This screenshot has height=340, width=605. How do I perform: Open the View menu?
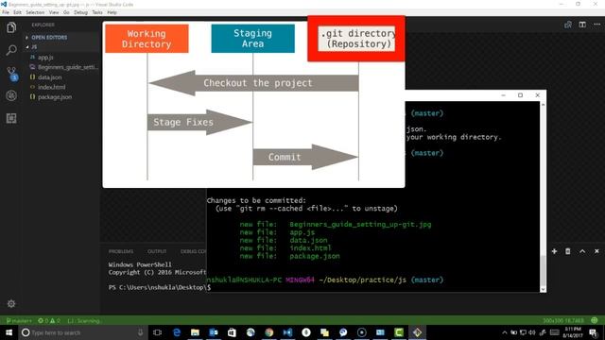[x=54, y=12]
